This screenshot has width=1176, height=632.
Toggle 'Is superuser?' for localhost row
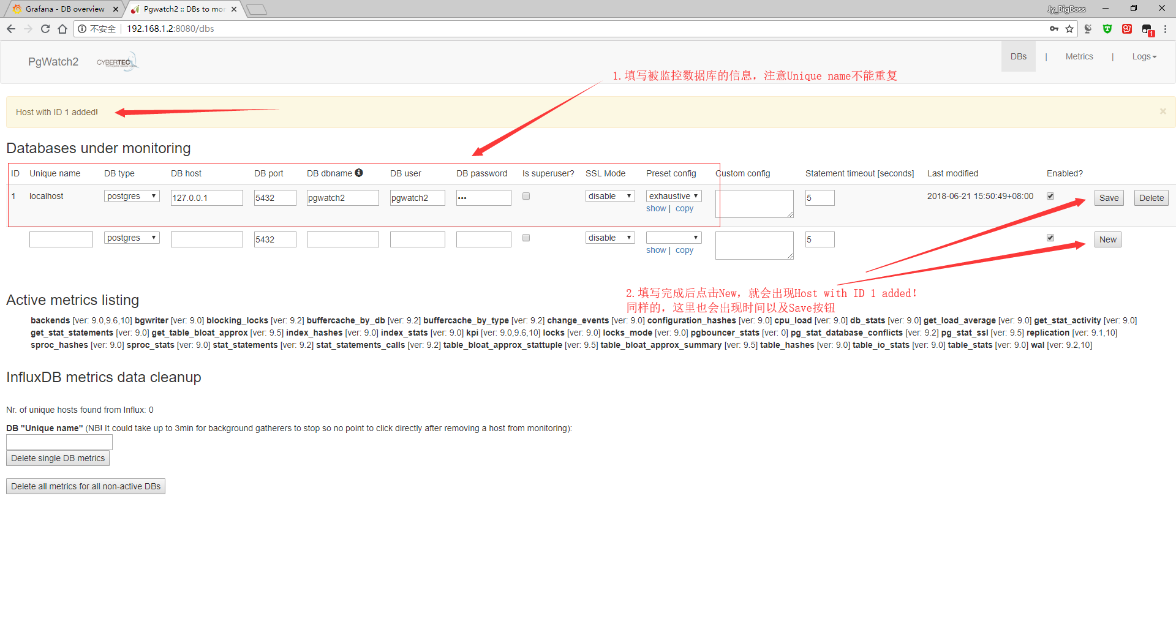click(x=526, y=196)
